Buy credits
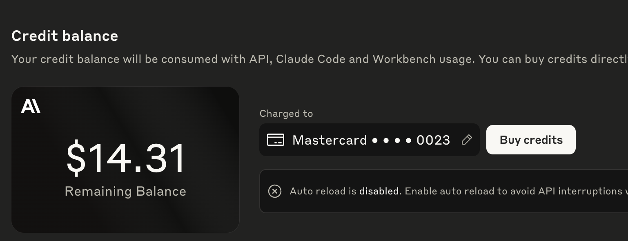Screen dimensions: 628x241 coord(531,140)
